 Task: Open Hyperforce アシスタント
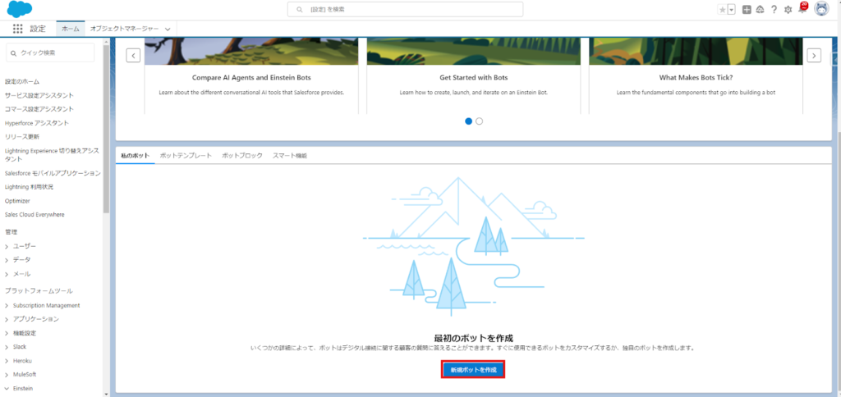(36, 123)
